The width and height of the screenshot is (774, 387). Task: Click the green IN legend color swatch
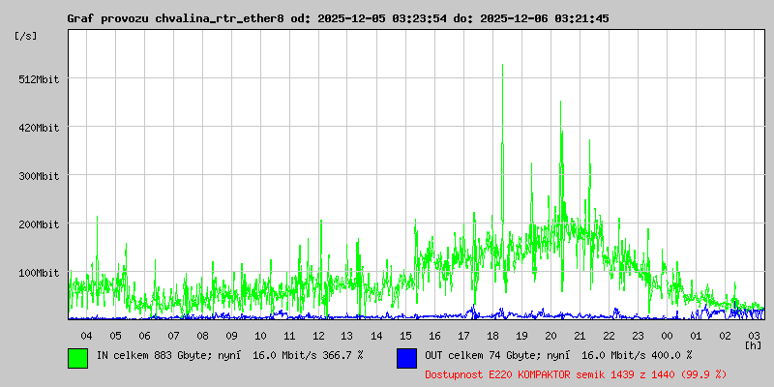[77, 357]
